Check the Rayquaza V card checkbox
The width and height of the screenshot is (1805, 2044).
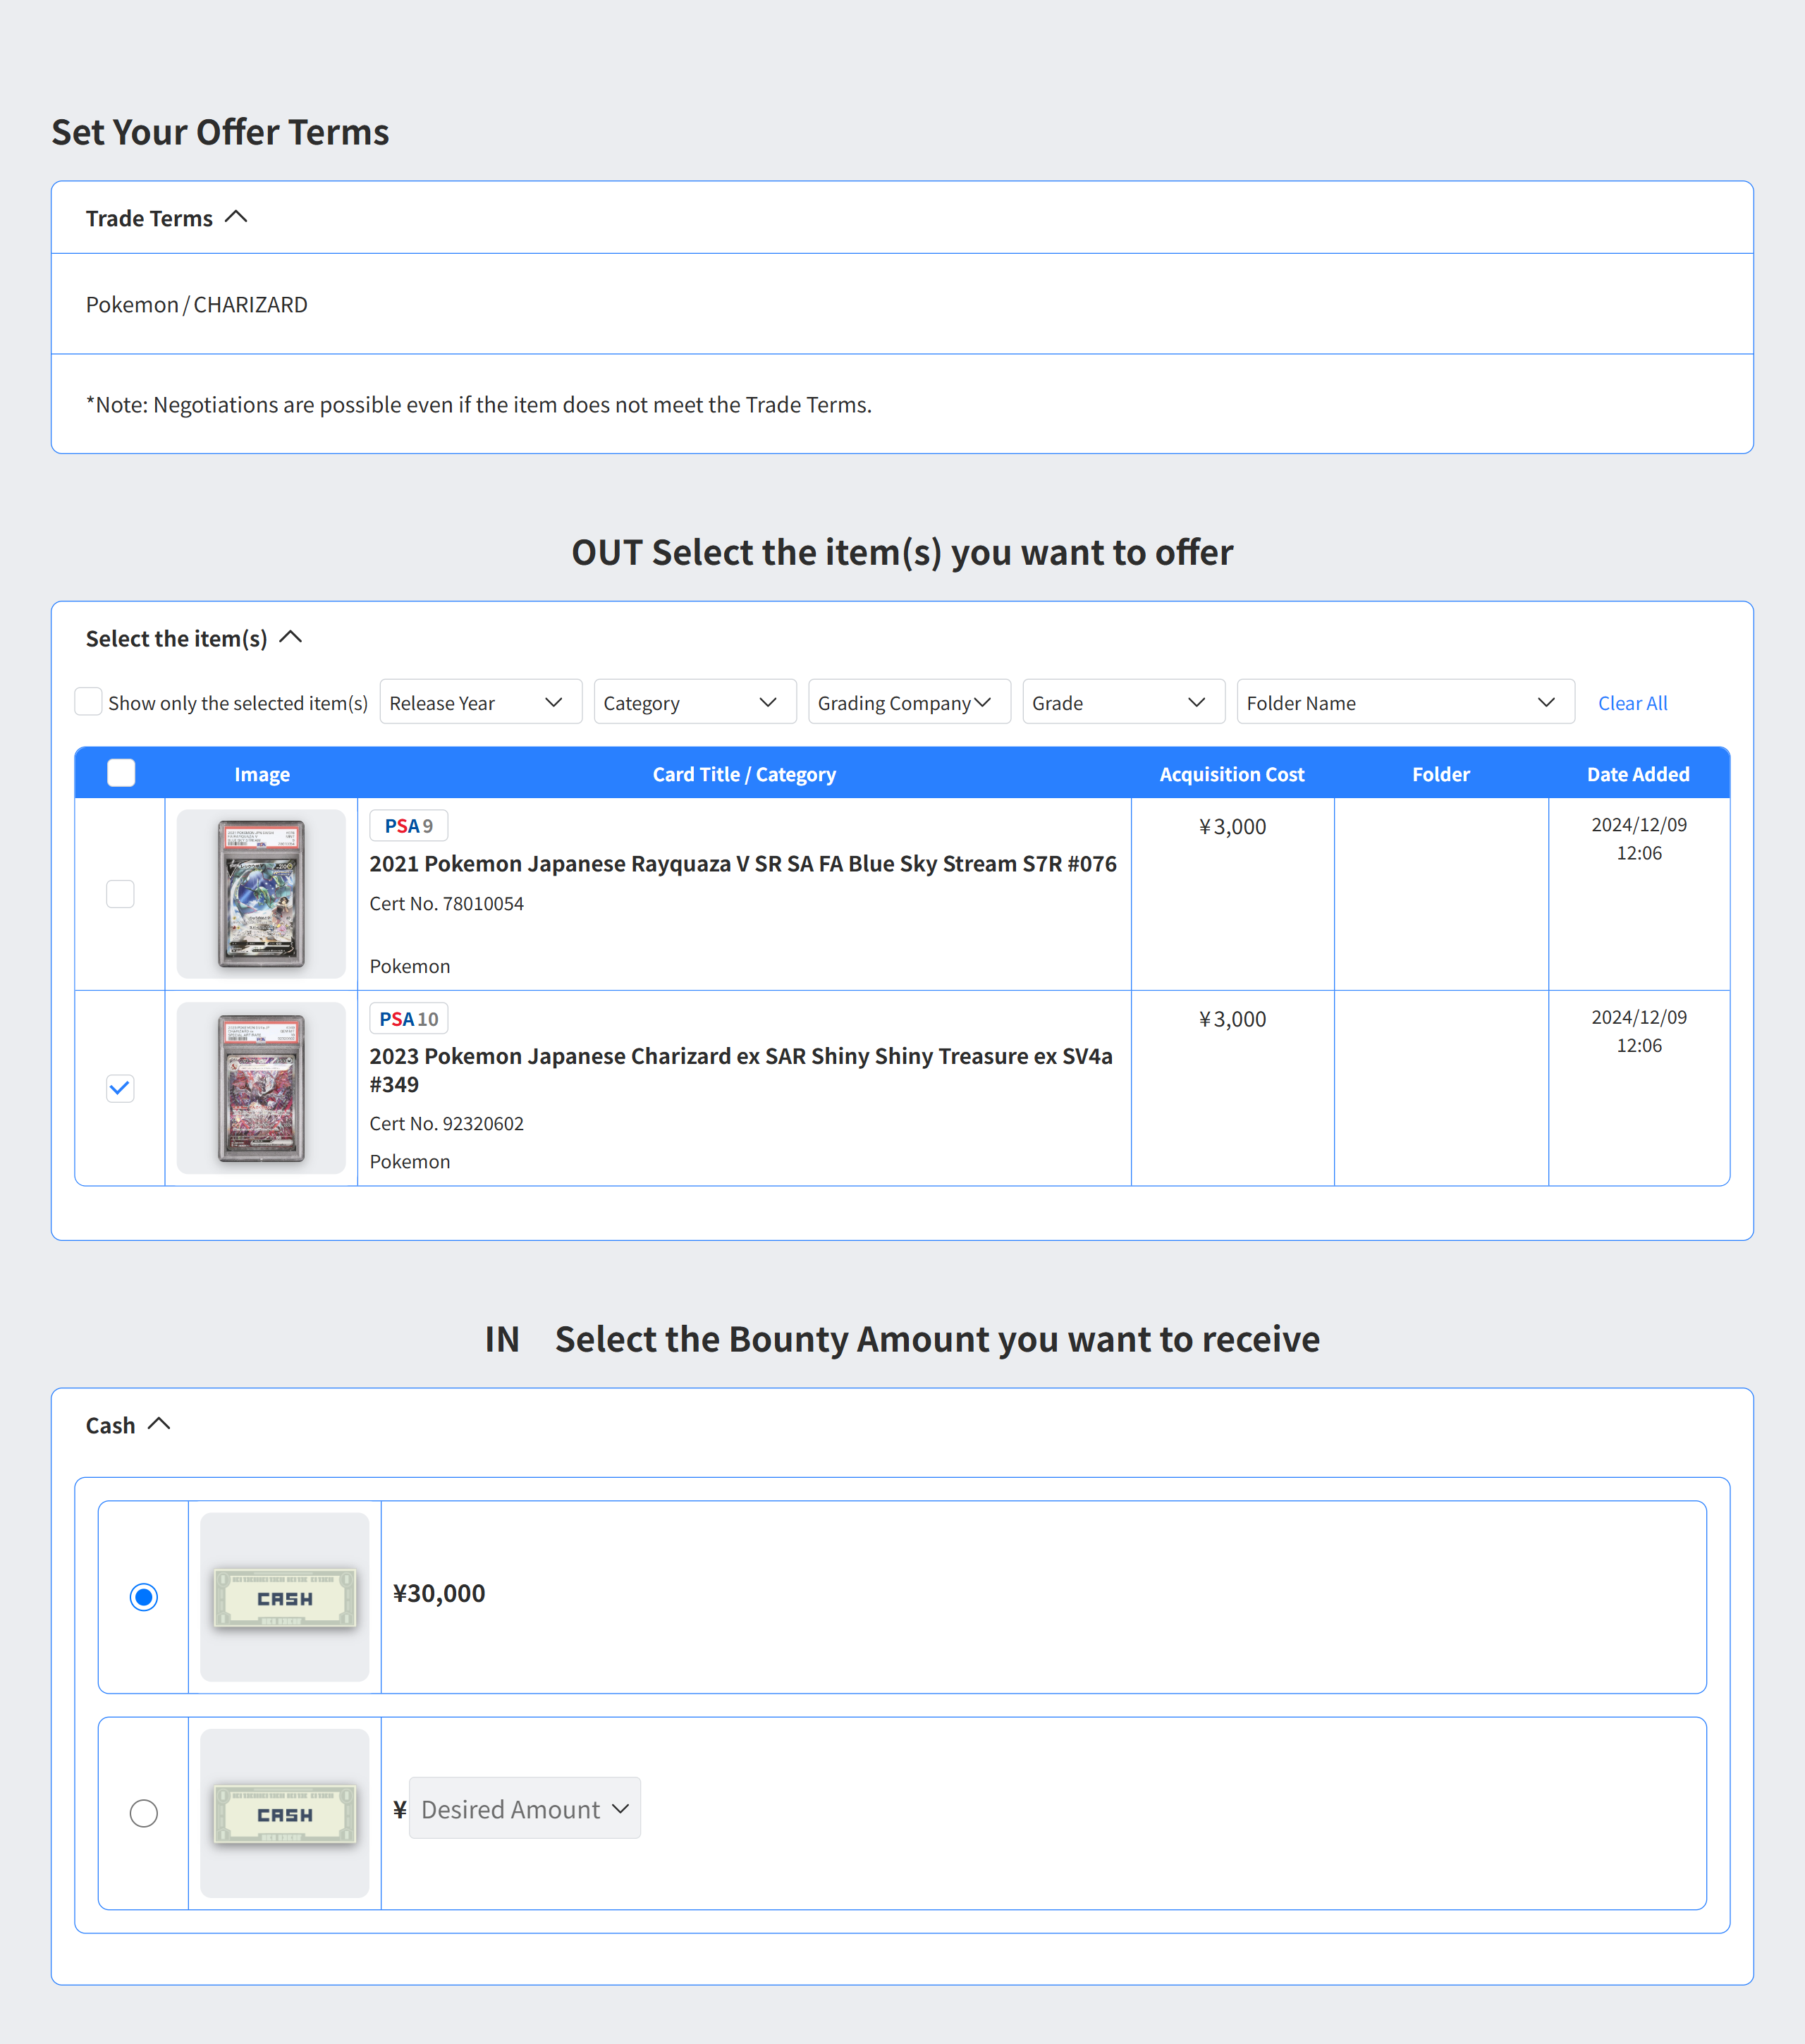pyautogui.click(x=120, y=893)
